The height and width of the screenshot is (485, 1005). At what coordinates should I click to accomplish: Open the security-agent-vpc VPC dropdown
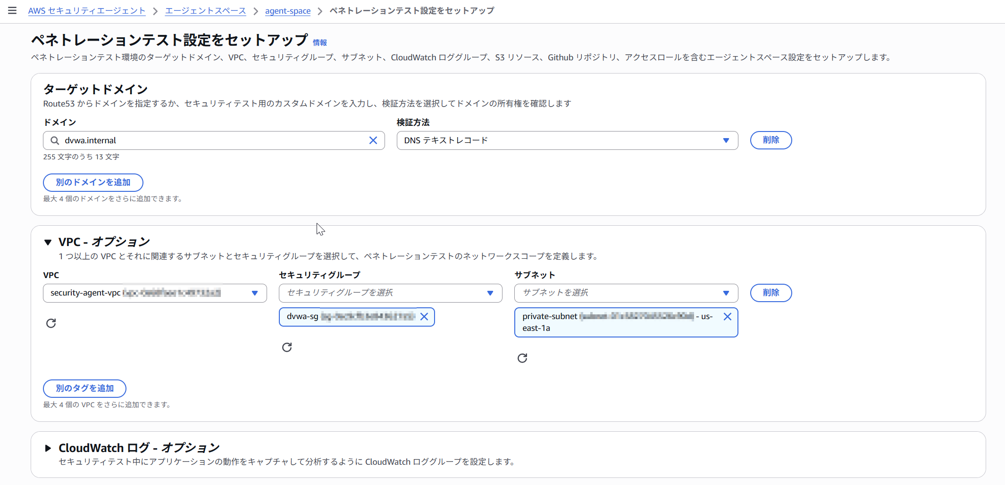[x=155, y=293]
